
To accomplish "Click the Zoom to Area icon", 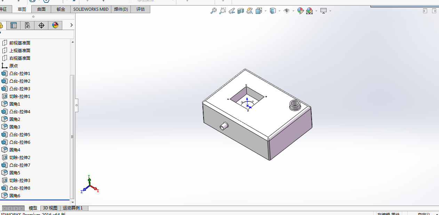I will (x=223, y=11).
